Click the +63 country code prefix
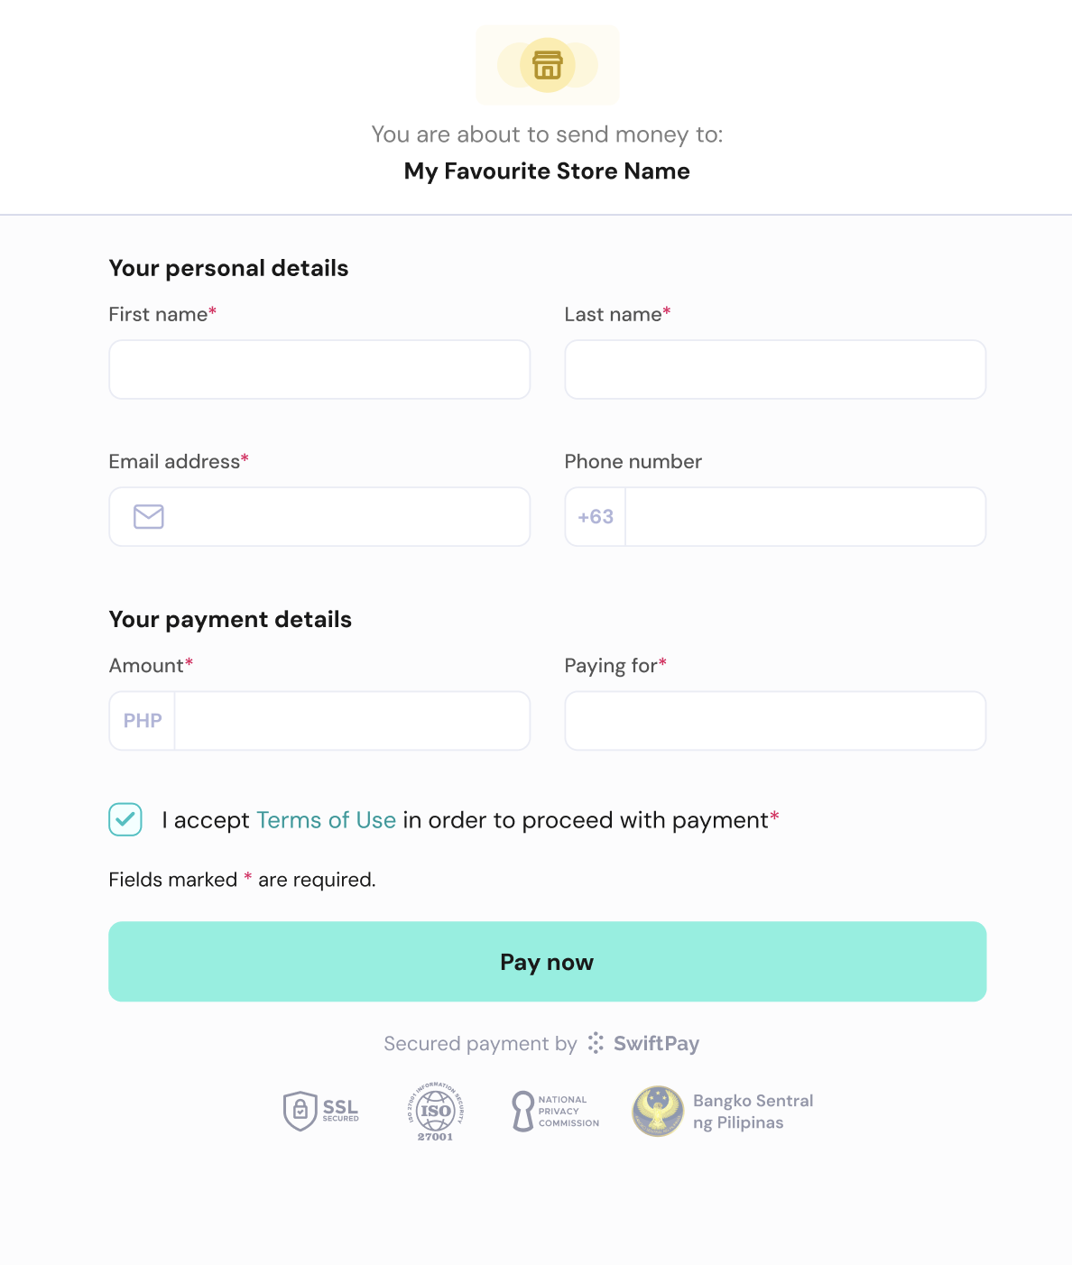 pos(596,516)
